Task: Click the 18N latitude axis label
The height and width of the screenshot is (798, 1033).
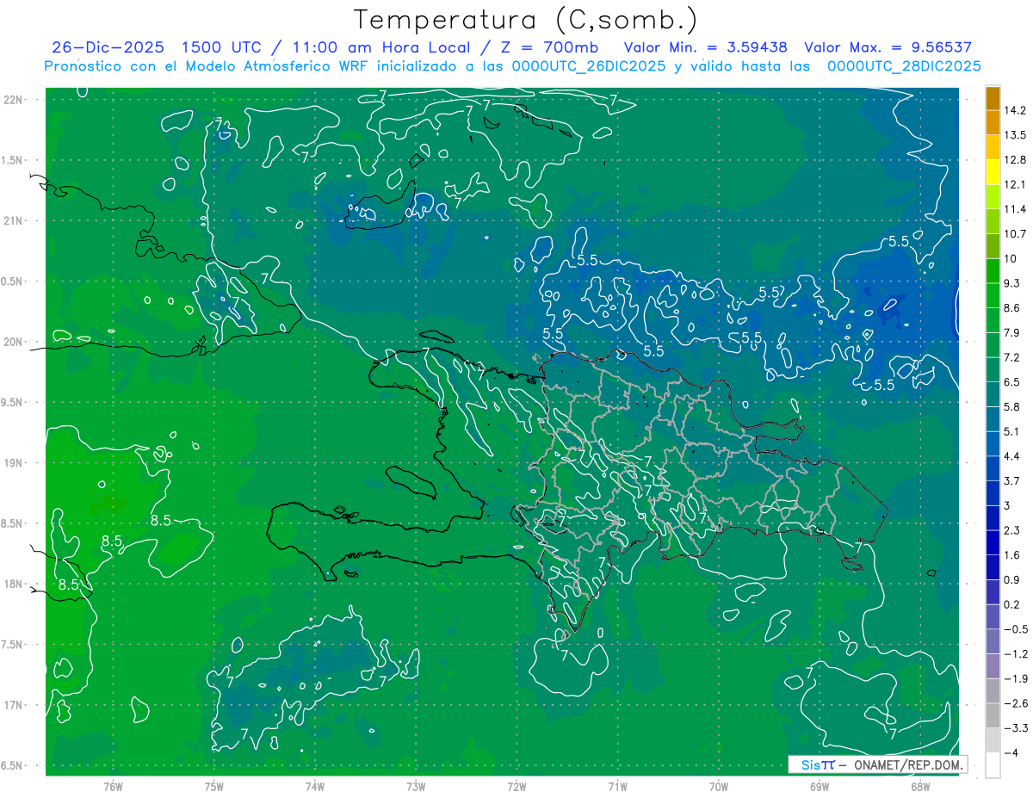Action: [x=13, y=585]
